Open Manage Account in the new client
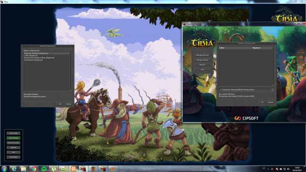The image size is (306, 172). click(202, 55)
